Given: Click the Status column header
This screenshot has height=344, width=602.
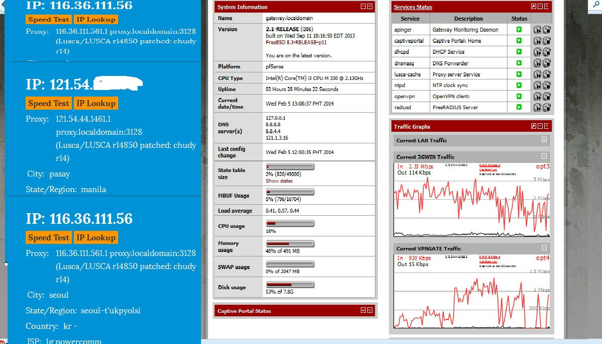Looking at the screenshot, I should click(519, 19).
